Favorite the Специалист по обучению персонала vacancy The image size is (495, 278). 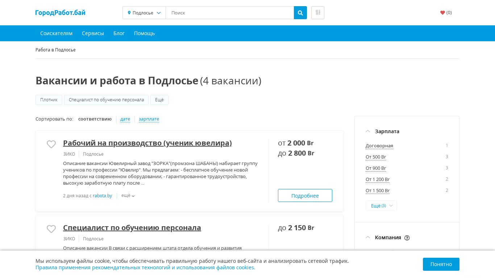(51, 229)
